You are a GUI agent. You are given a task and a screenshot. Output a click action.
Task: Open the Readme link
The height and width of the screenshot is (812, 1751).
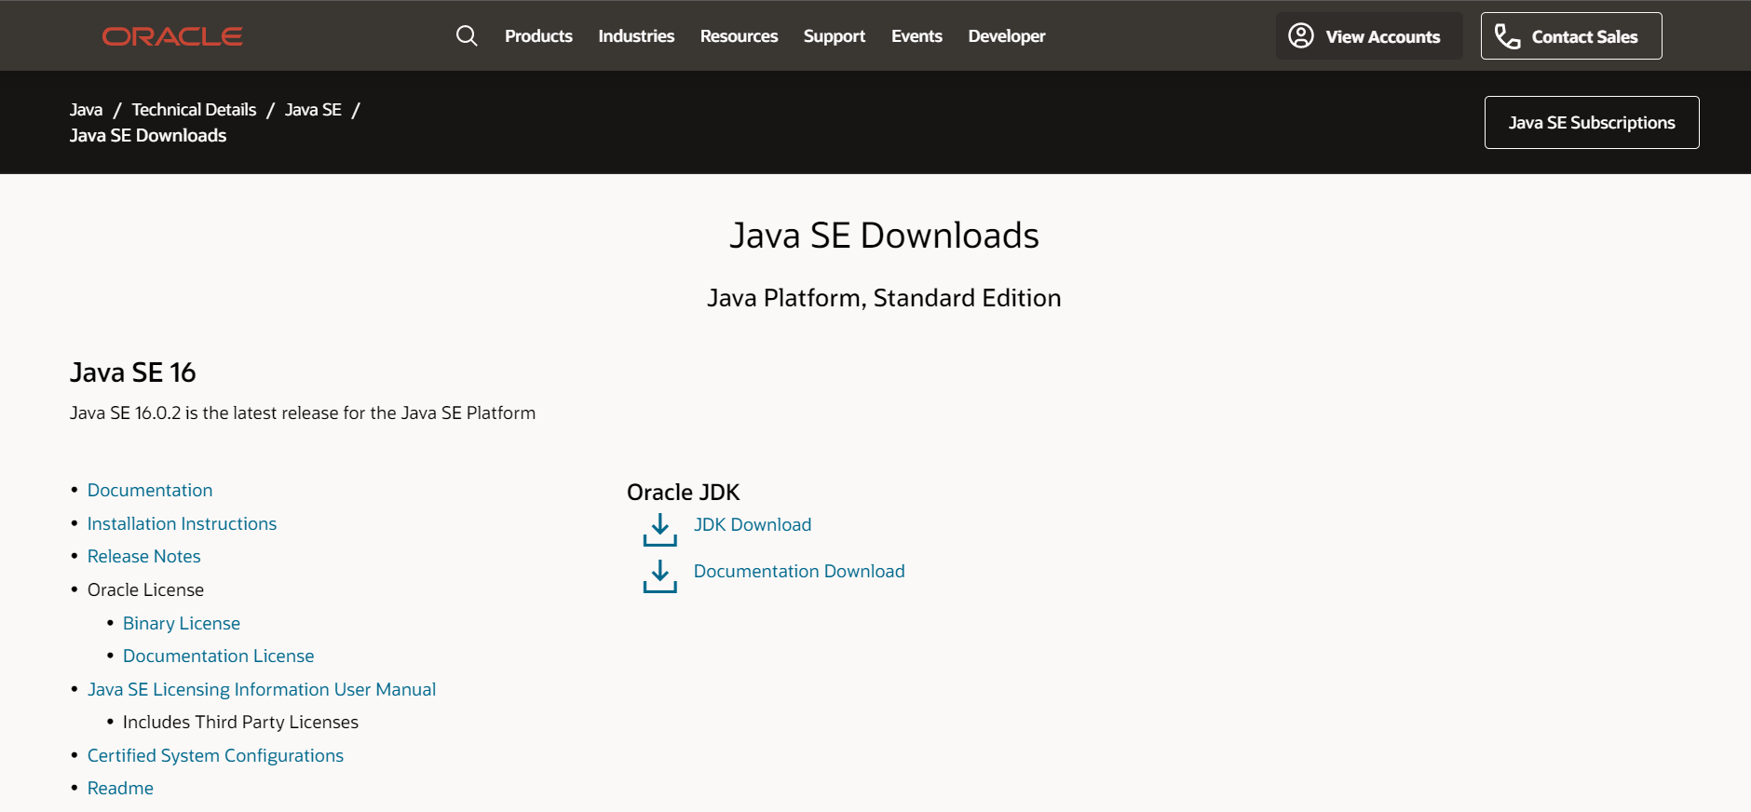[120, 788]
